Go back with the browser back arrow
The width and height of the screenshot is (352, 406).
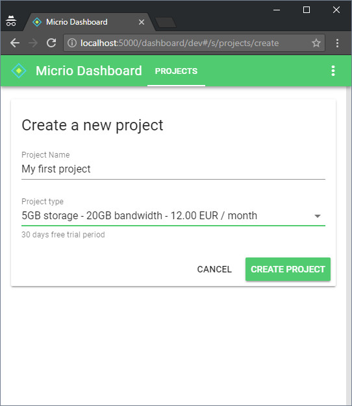point(15,43)
